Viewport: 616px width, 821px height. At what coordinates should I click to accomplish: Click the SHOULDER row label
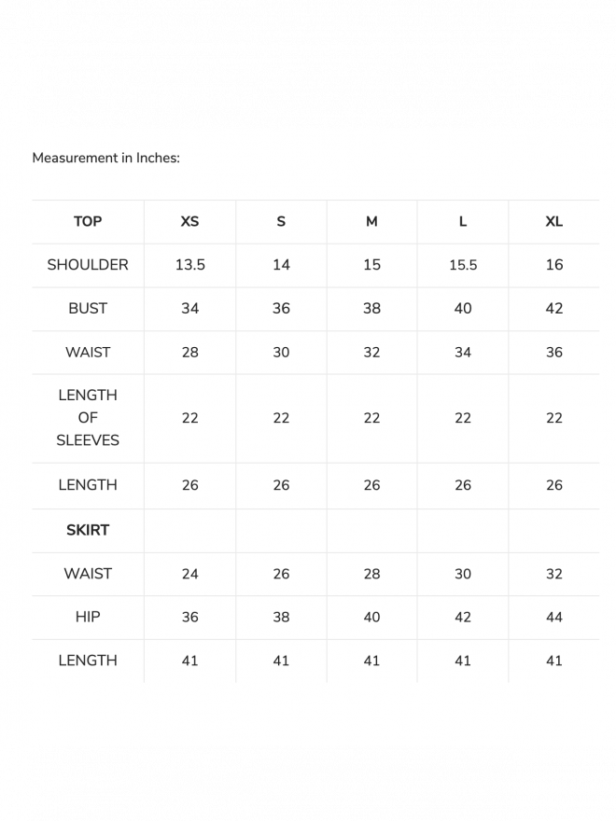coord(88,265)
